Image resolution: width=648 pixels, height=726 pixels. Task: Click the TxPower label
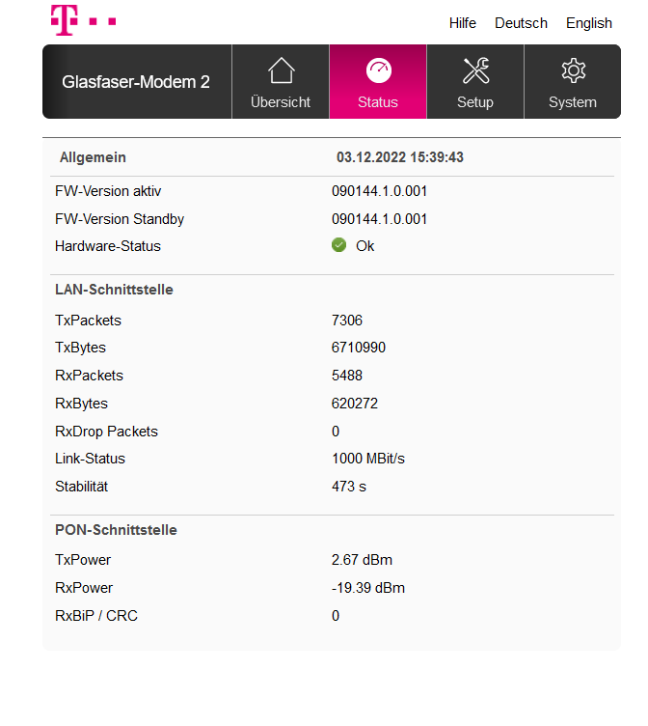tap(83, 560)
